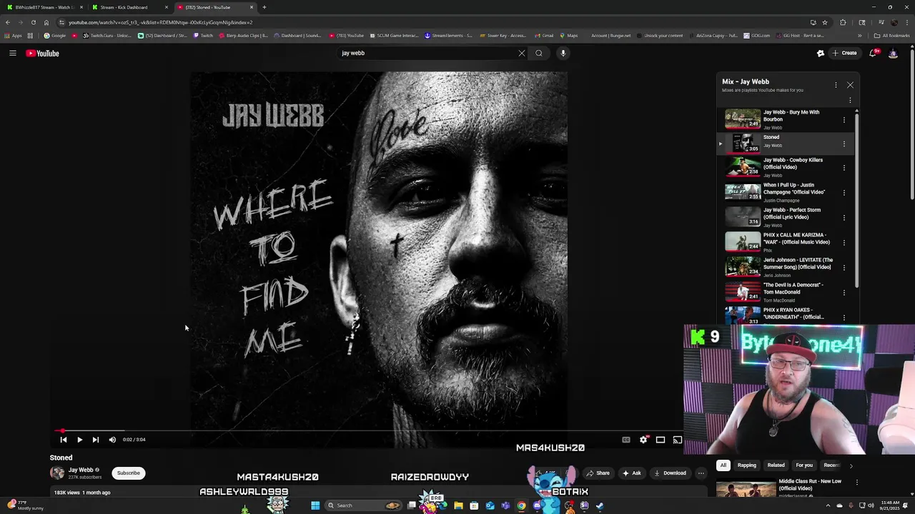Subscribe to the Jay Webb channel
This screenshot has width=915, height=514.
(129, 473)
